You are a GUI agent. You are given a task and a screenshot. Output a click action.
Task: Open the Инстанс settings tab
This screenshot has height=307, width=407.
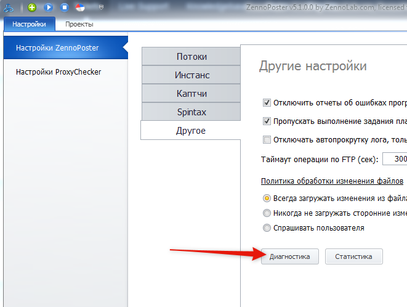click(x=191, y=75)
